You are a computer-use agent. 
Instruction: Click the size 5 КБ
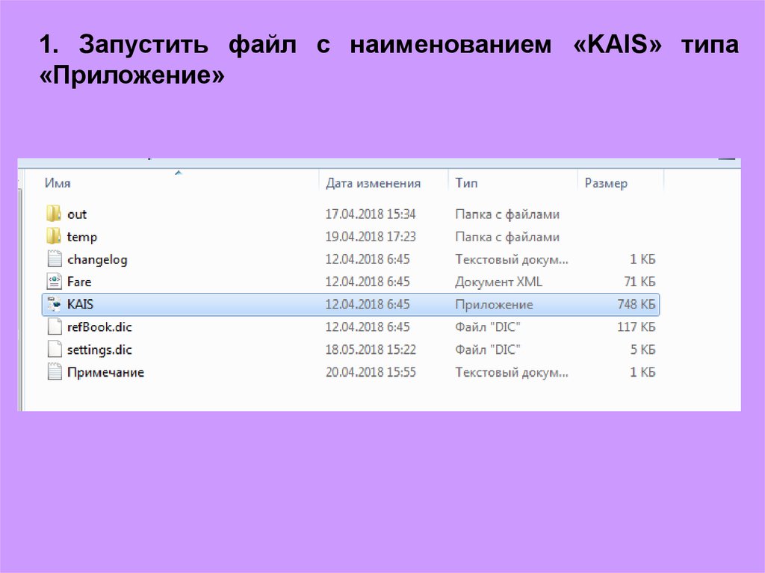point(643,350)
